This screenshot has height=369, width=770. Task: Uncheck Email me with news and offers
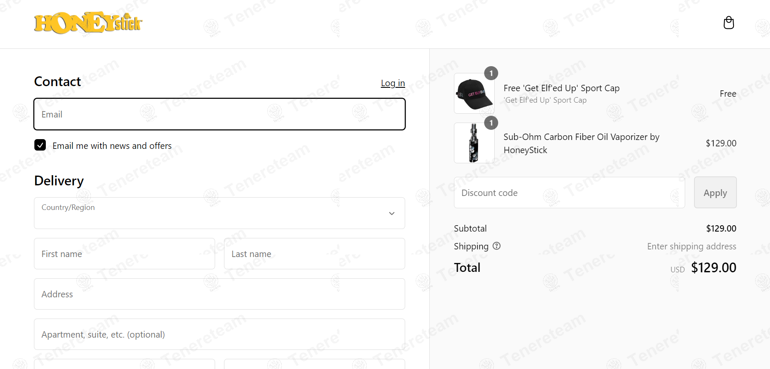tap(40, 145)
